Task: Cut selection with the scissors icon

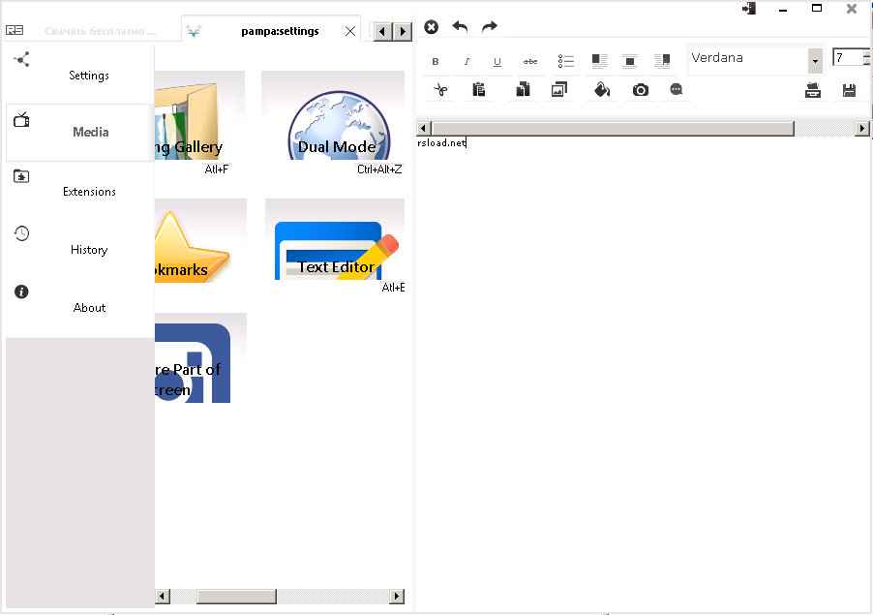Action: [x=440, y=90]
